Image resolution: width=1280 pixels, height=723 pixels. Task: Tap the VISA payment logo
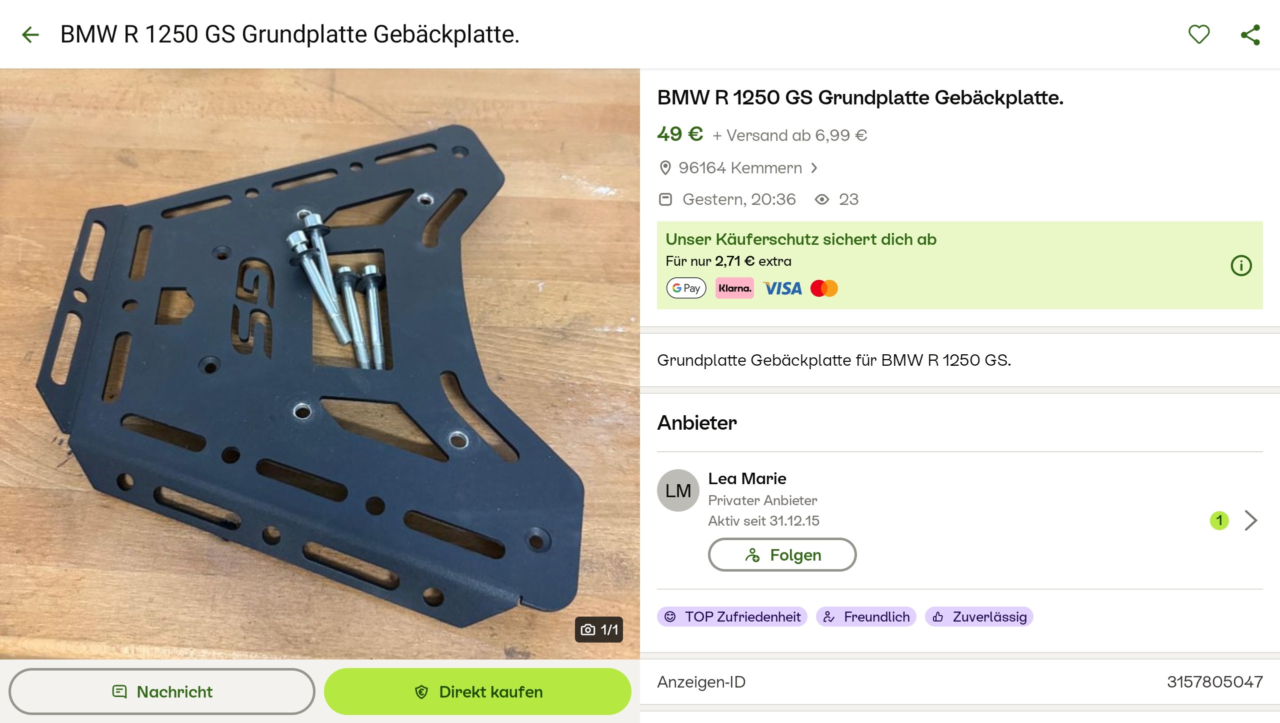(x=782, y=288)
